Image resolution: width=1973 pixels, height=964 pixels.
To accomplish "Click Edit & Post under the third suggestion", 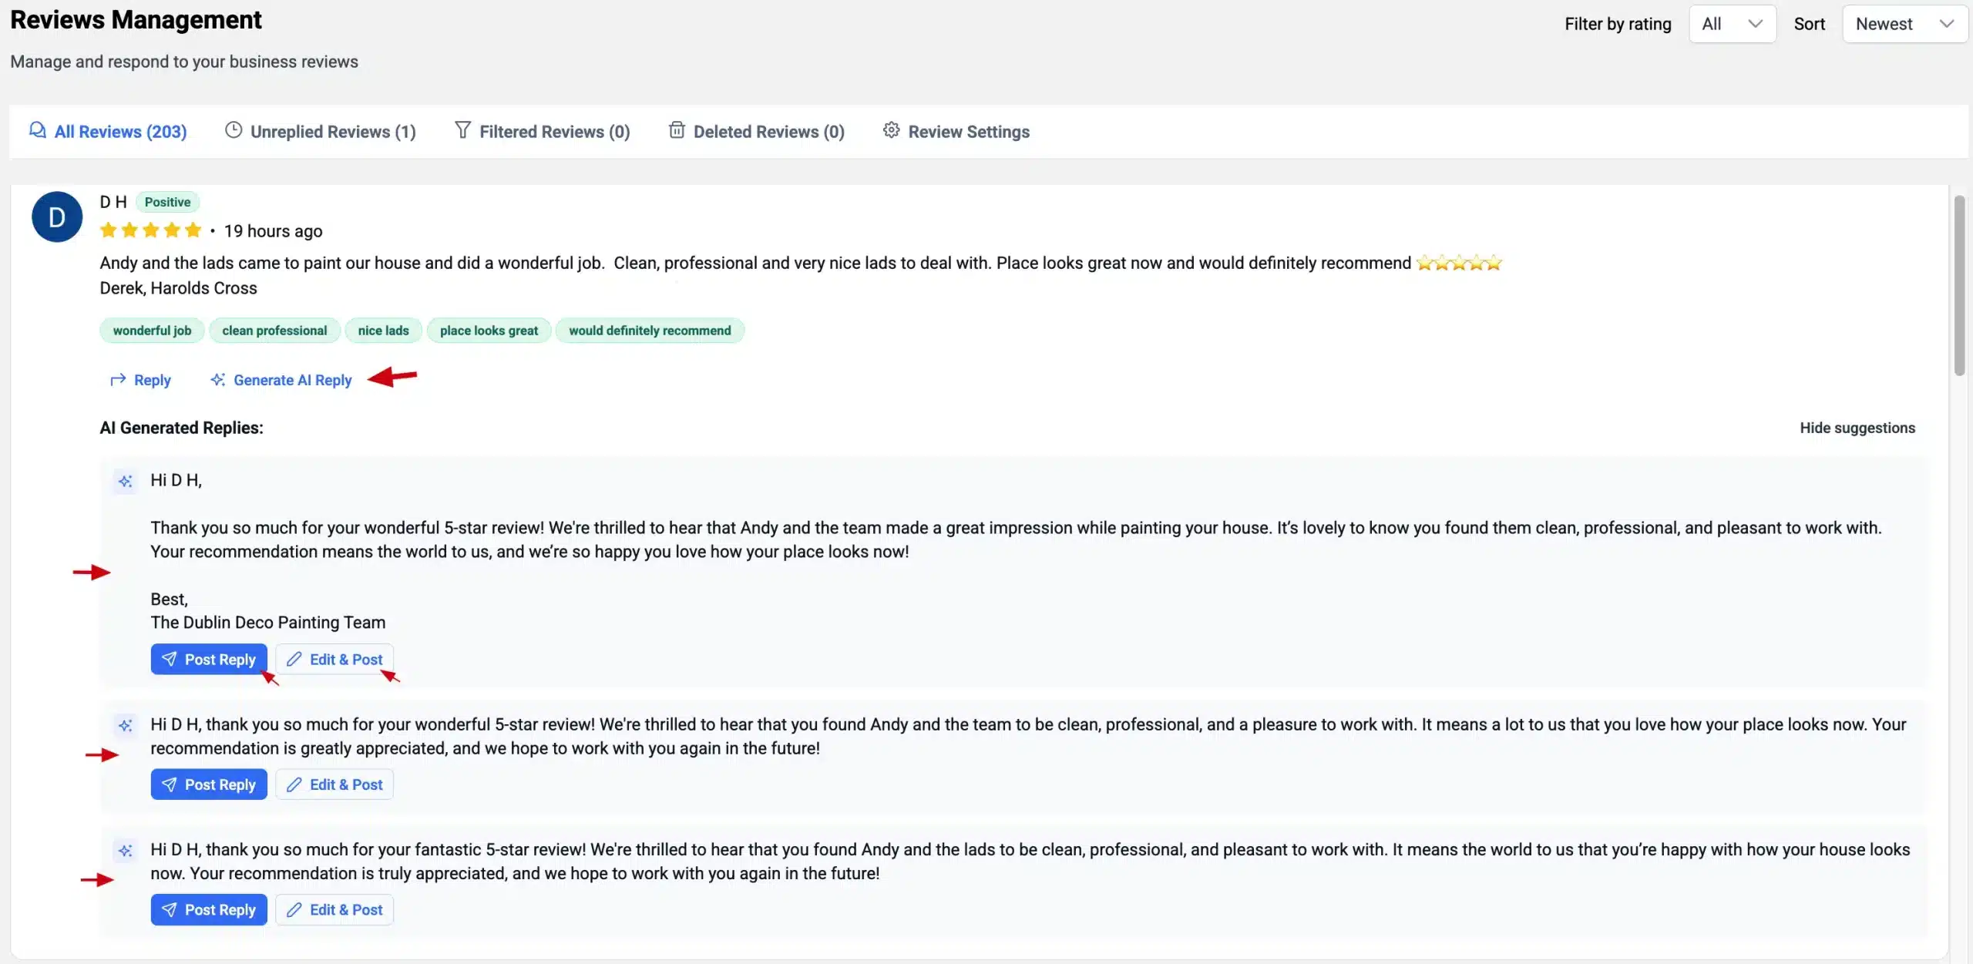I will point(334,909).
